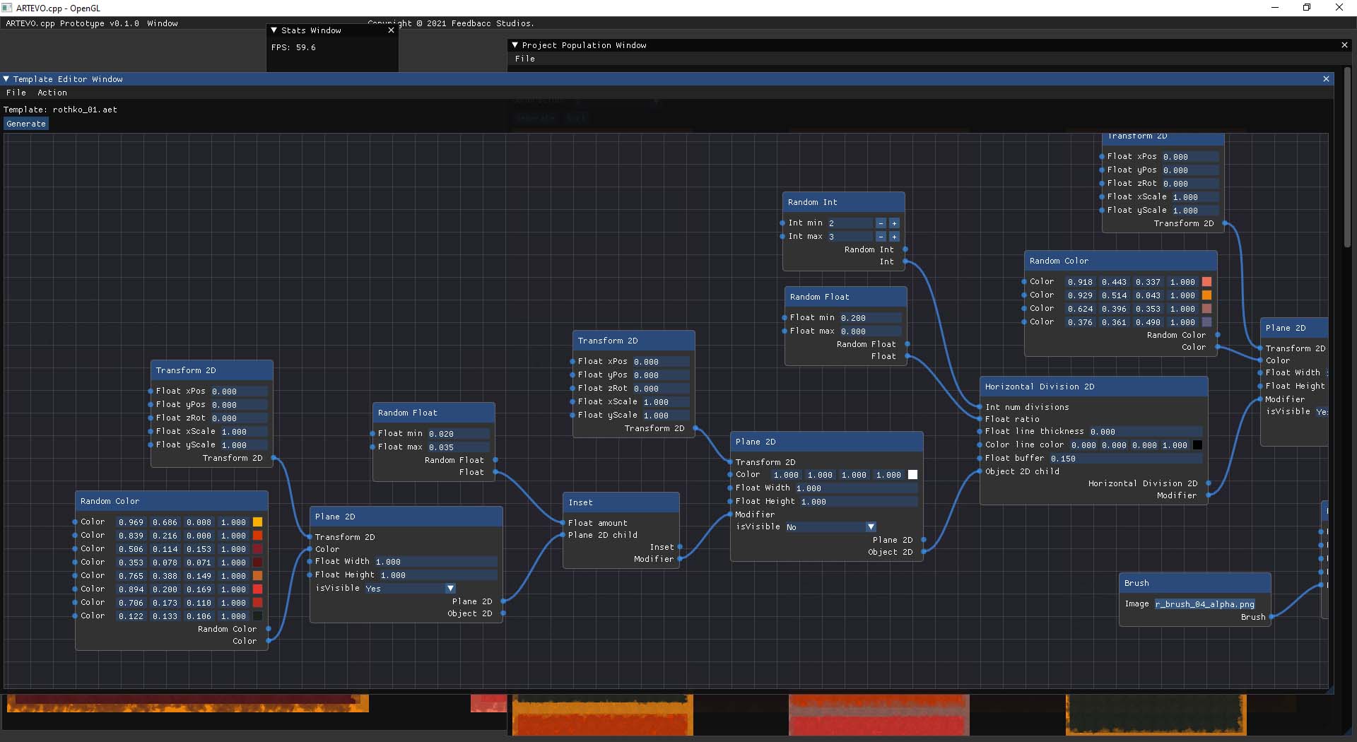Screen dimensions: 1357x742
Task: Click Float amount input pin on Inset
Action: pos(563,523)
